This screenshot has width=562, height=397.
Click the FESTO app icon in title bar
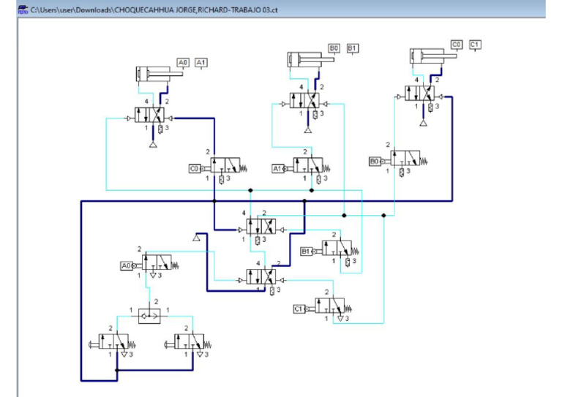[x=23, y=10]
